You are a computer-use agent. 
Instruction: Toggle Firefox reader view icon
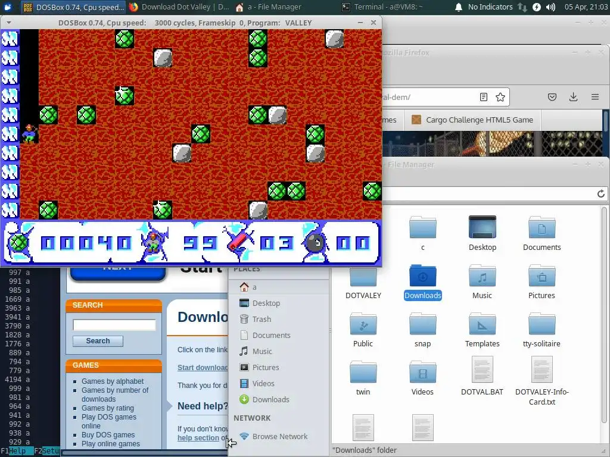tap(484, 97)
